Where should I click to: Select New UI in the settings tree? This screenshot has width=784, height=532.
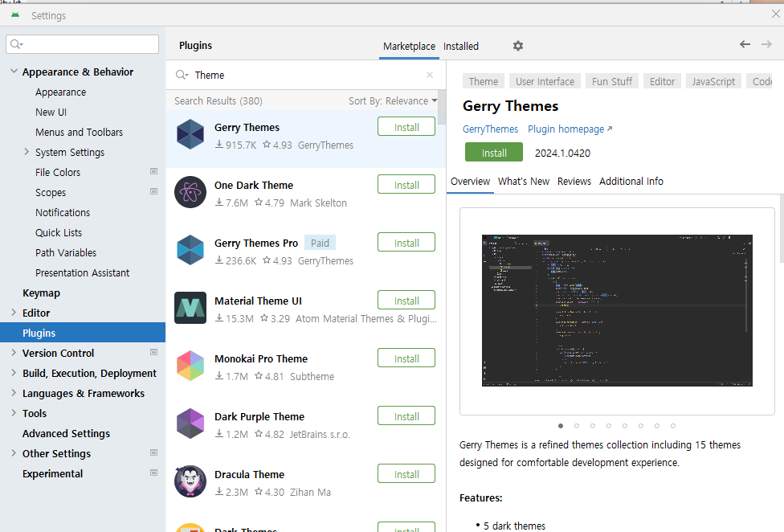click(51, 112)
